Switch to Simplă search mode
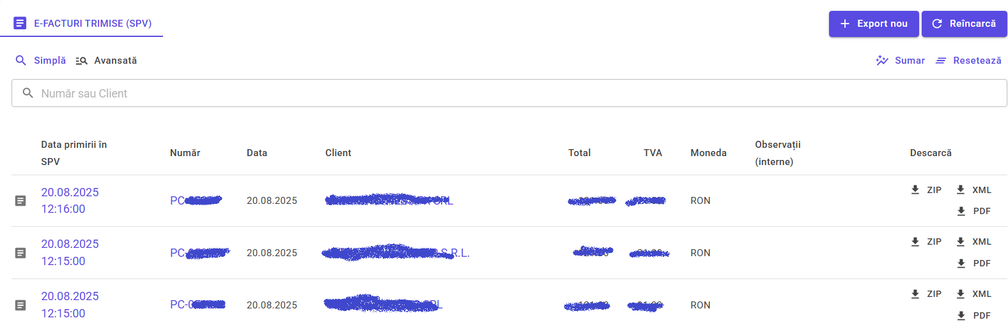Screen dimensions: 1008x325 41,61
